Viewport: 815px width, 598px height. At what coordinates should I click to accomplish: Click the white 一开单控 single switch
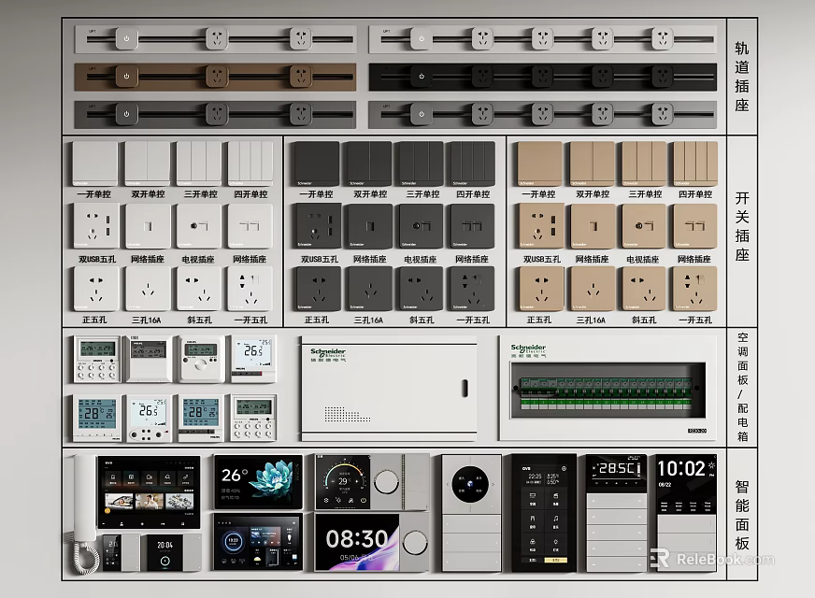pos(95,164)
